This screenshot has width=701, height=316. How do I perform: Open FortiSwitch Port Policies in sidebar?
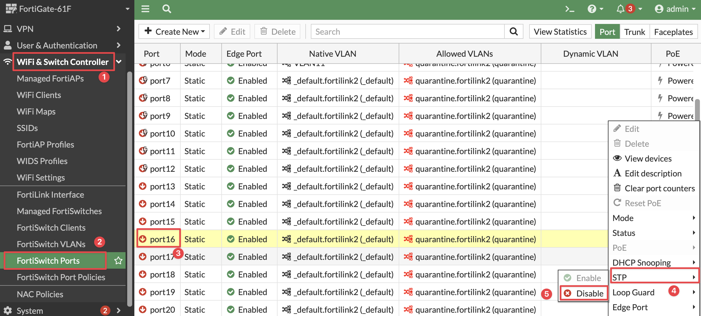tap(61, 277)
